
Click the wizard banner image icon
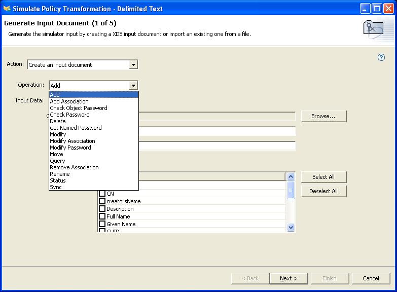tap(373, 29)
